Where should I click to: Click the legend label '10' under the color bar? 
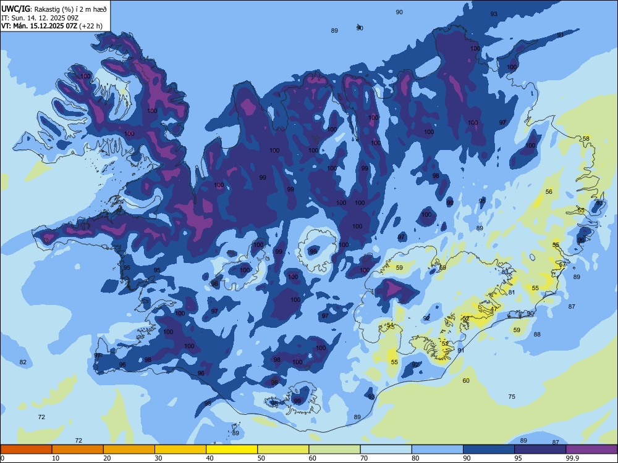coord(56,458)
